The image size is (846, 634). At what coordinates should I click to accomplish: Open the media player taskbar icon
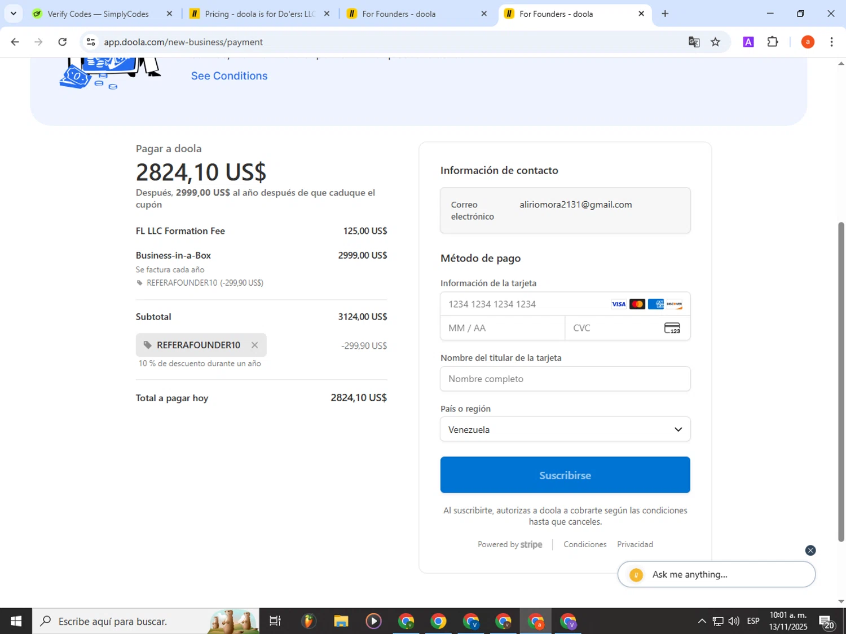tap(373, 621)
